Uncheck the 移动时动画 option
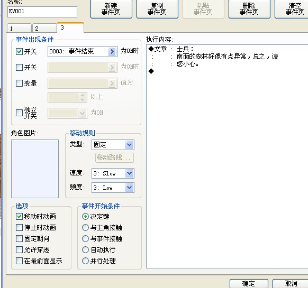This screenshot has height=288, width=308. coord(19,216)
